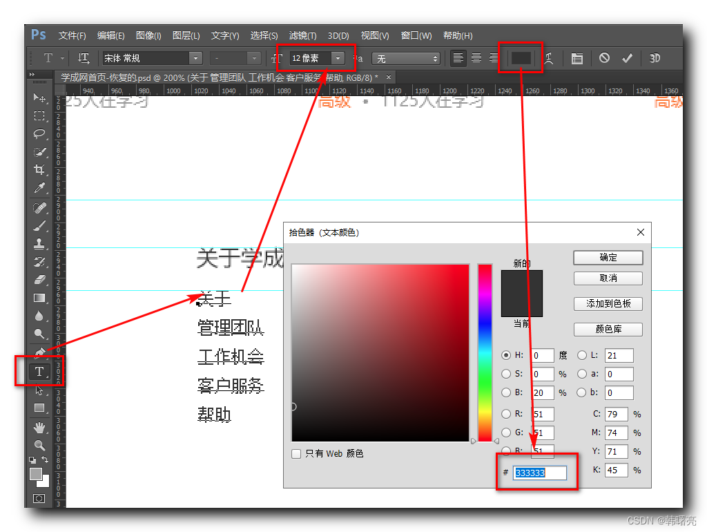Select the H radio button in the picker

pos(506,355)
